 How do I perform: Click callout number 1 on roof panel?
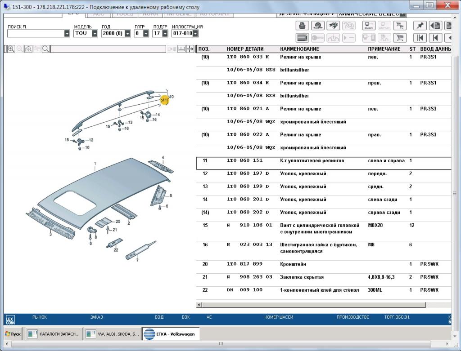95,164
